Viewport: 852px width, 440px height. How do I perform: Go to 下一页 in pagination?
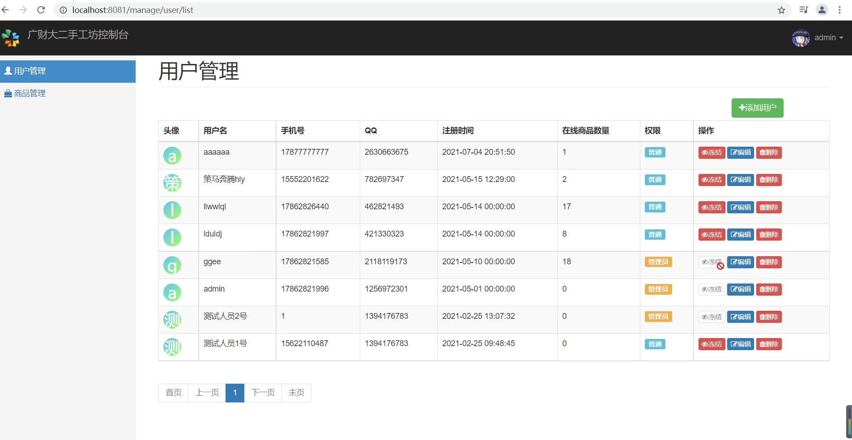point(263,393)
